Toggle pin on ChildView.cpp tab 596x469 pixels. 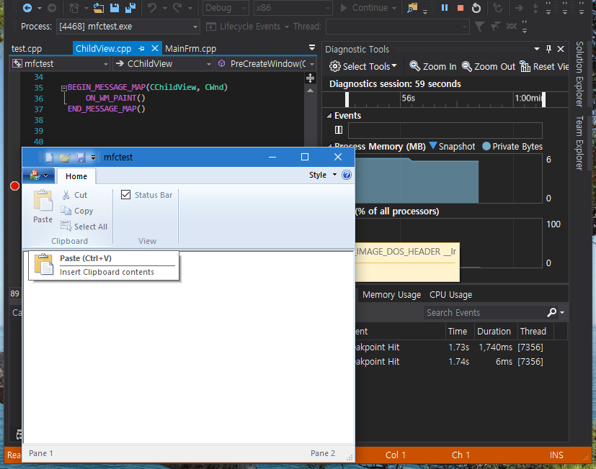142,49
